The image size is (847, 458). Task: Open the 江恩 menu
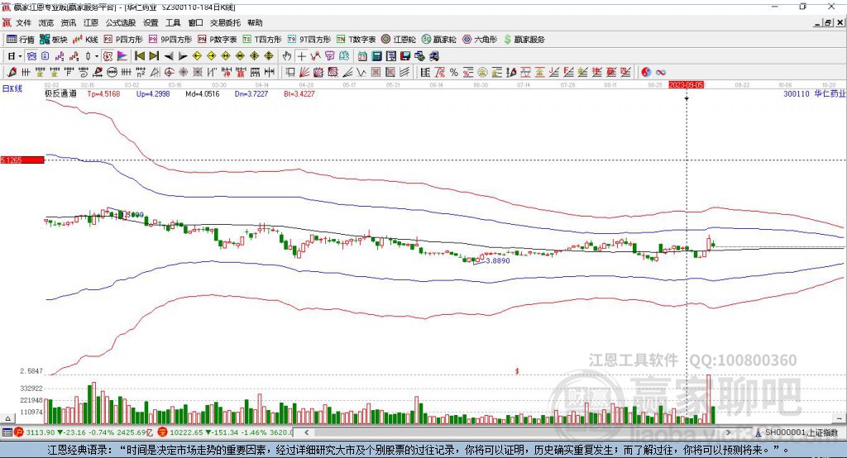coord(91,22)
